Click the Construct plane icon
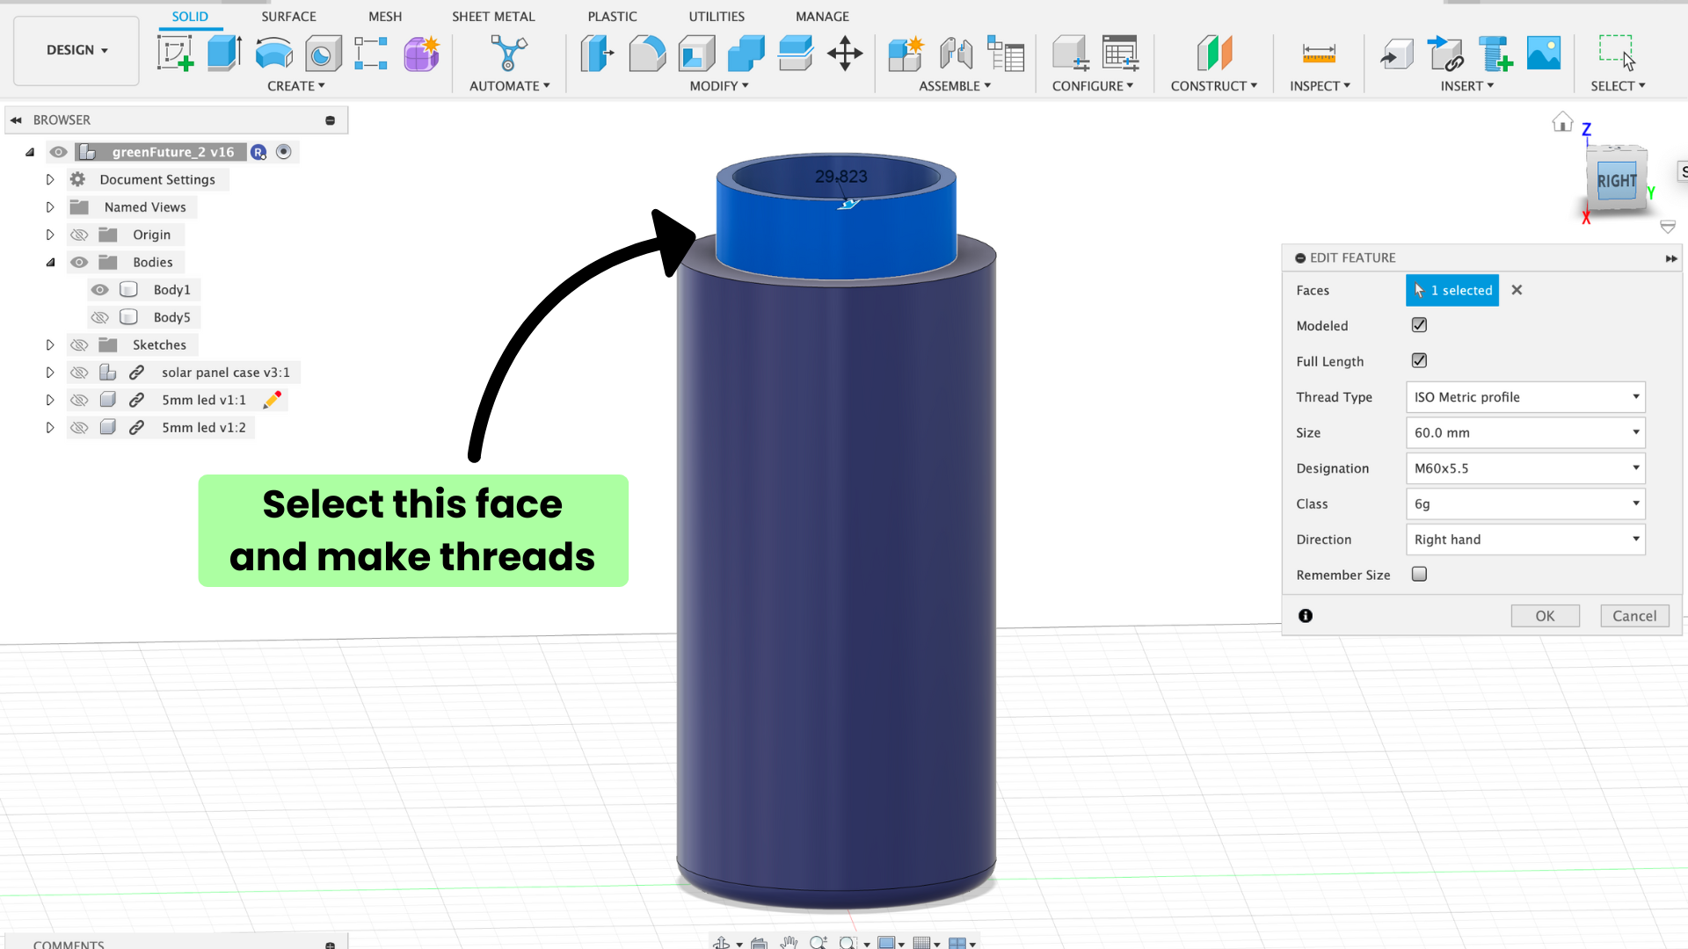 [1214, 54]
